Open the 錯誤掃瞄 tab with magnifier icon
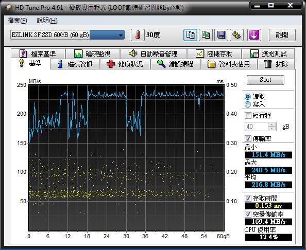306x250 pixels. 176,64
